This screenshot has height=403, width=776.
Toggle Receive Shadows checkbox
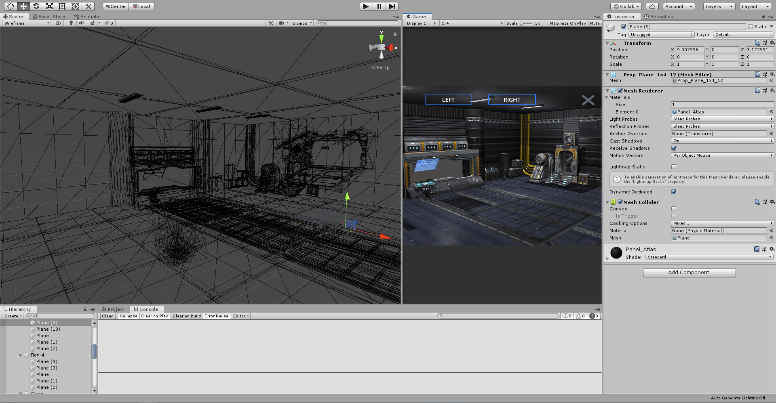pos(674,148)
